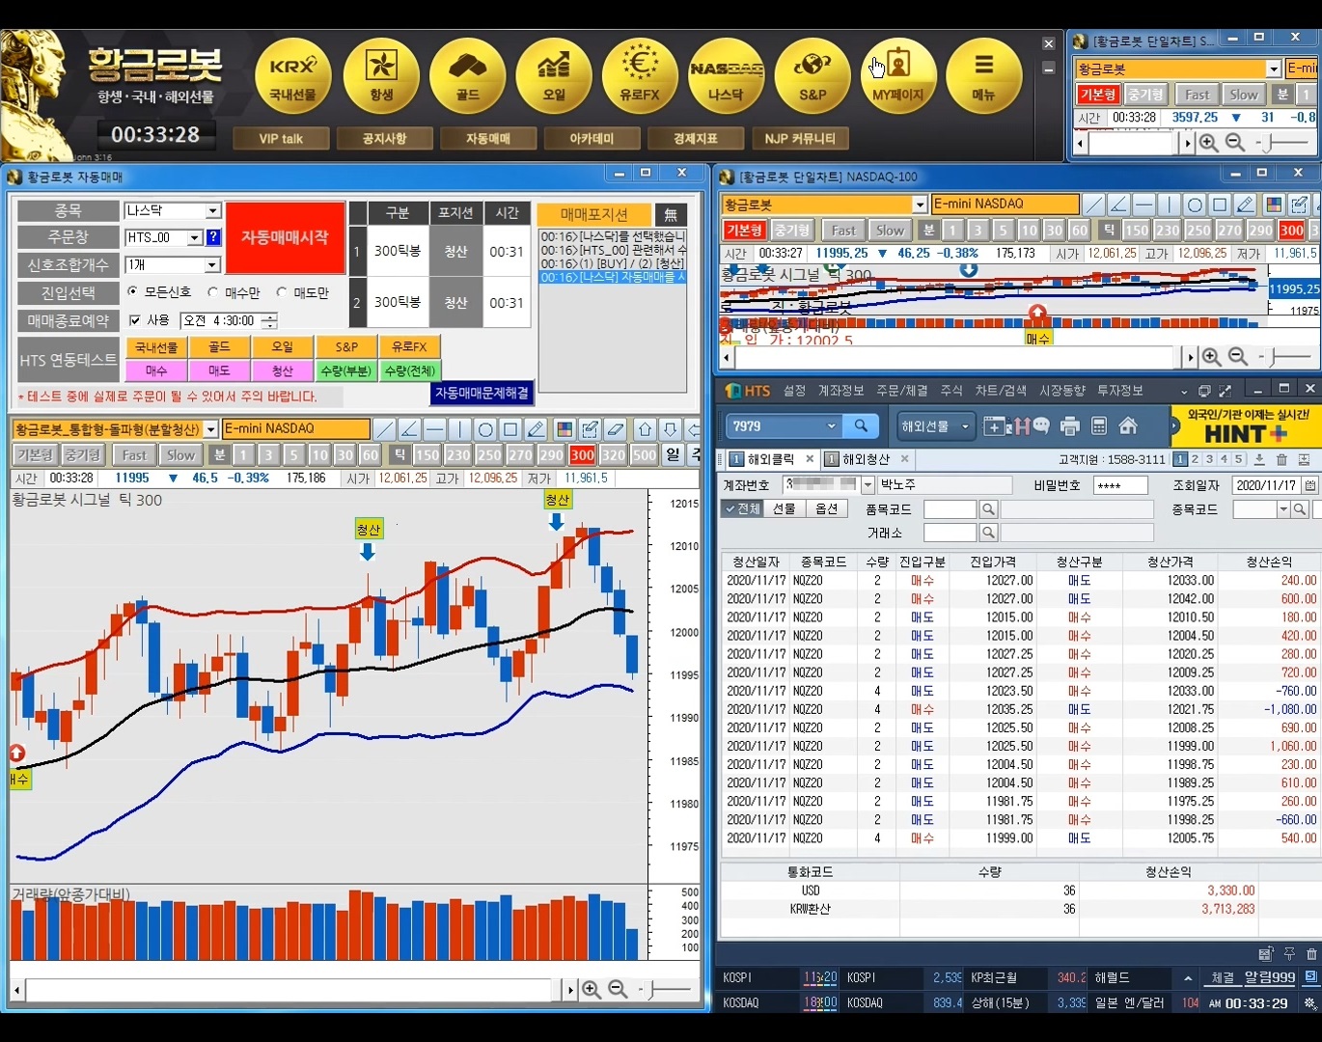Expand 해외선물 dropdown in HTS toolbar
Screen dimensions: 1322x1042
964,425
